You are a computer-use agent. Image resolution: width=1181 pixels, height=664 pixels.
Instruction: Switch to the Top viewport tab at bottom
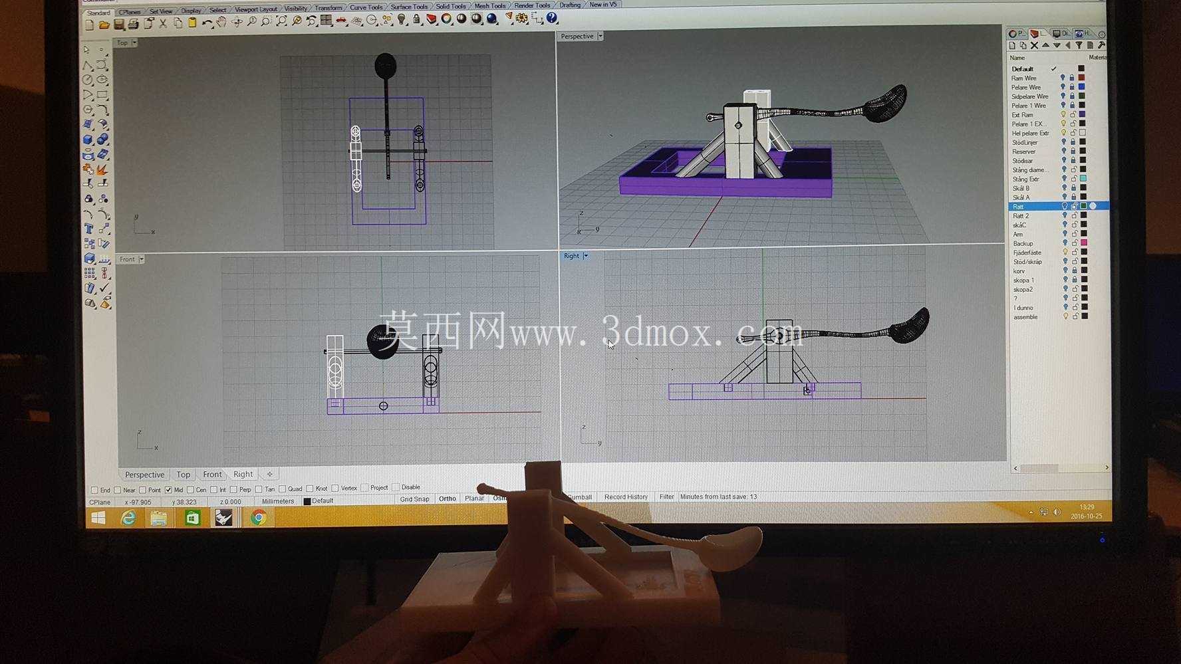click(x=183, y=475)
